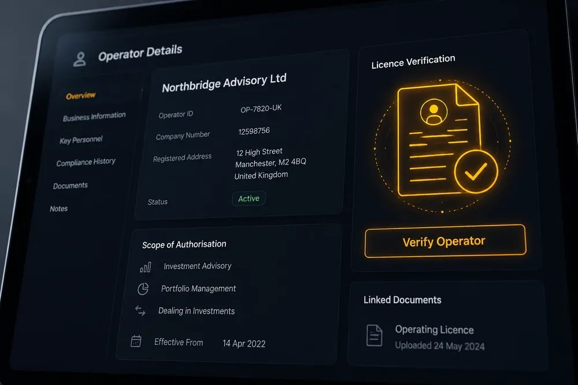
Task: Click the OP-7820-UK operator ID value
Action: pos(261,109)
